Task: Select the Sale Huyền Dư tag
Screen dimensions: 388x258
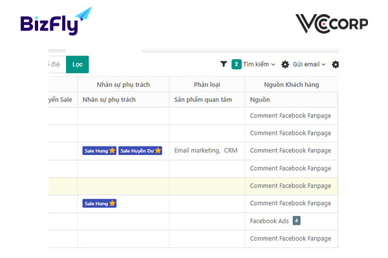Action: point(140,150)
